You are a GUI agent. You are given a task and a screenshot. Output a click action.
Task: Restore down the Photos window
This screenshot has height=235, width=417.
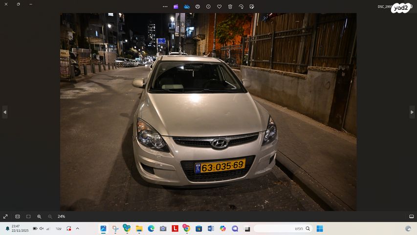point(19,4)
